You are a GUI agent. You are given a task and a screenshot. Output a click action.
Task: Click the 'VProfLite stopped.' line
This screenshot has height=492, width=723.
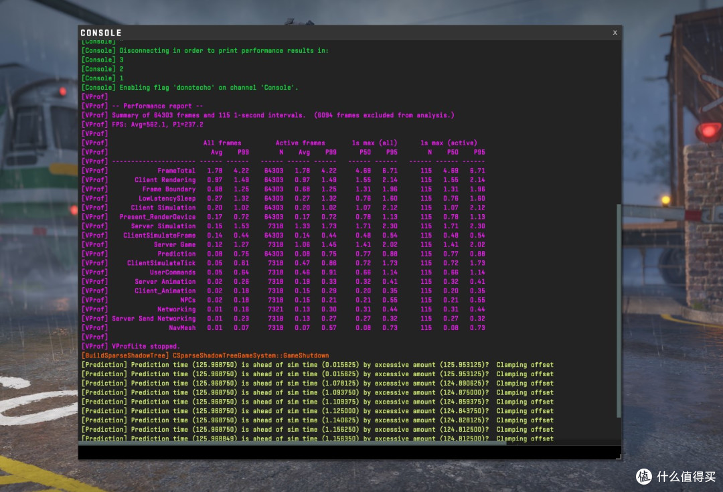[146, 346]
